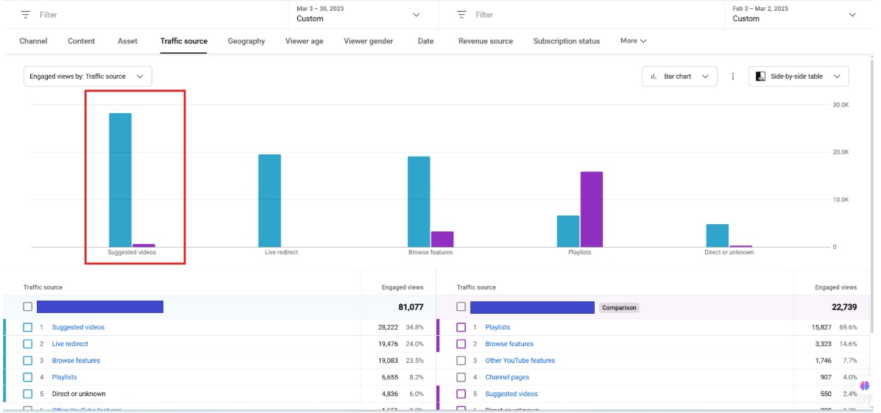
Task: Click the blue Direct or unknown bar
Action: pyautogui.click(x=718, y=236)
